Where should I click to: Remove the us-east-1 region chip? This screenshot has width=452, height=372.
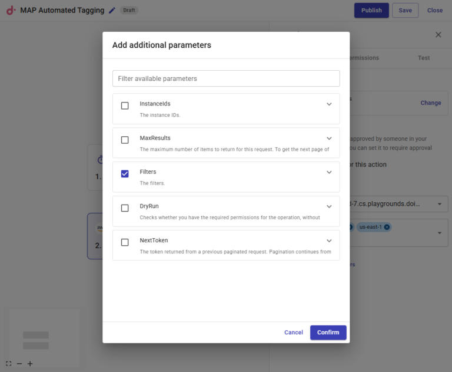[x=387, y=227]
